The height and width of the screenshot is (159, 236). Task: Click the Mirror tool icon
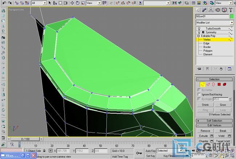tap(174, 3)
